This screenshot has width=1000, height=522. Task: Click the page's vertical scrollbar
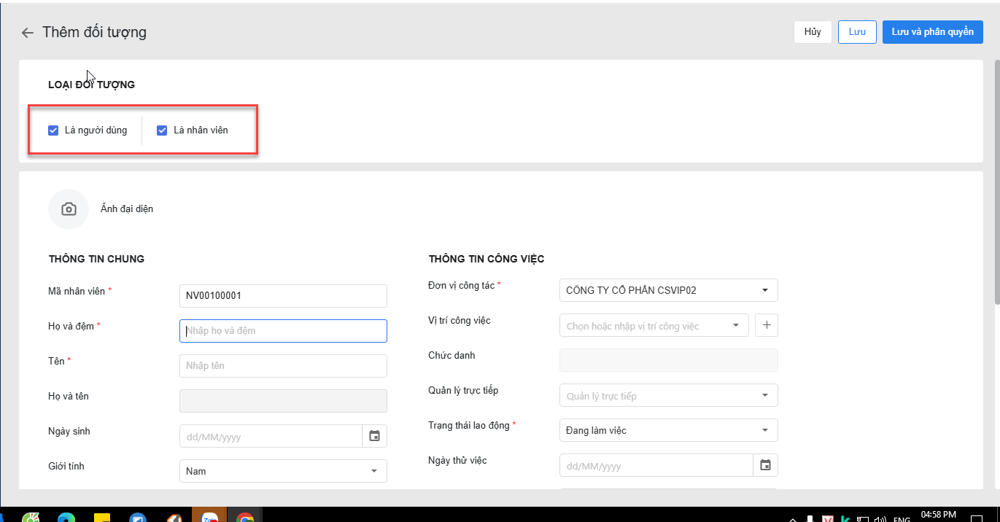(996, 182)
